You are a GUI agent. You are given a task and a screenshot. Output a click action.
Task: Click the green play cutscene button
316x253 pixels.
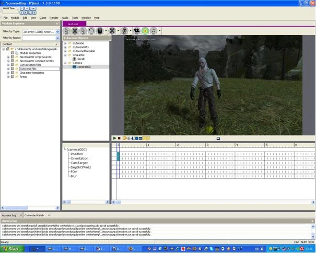(x=114, y=138)
